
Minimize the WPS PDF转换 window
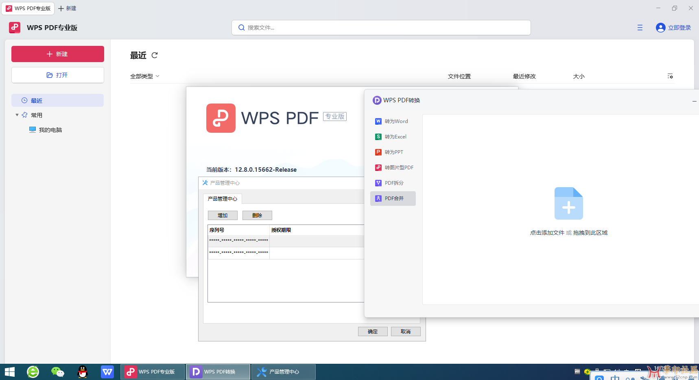click(695, 101)
